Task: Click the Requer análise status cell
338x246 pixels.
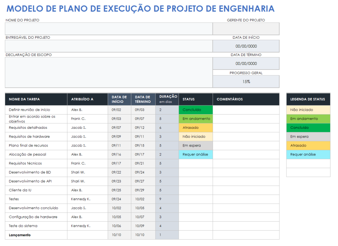Action: 195,154
